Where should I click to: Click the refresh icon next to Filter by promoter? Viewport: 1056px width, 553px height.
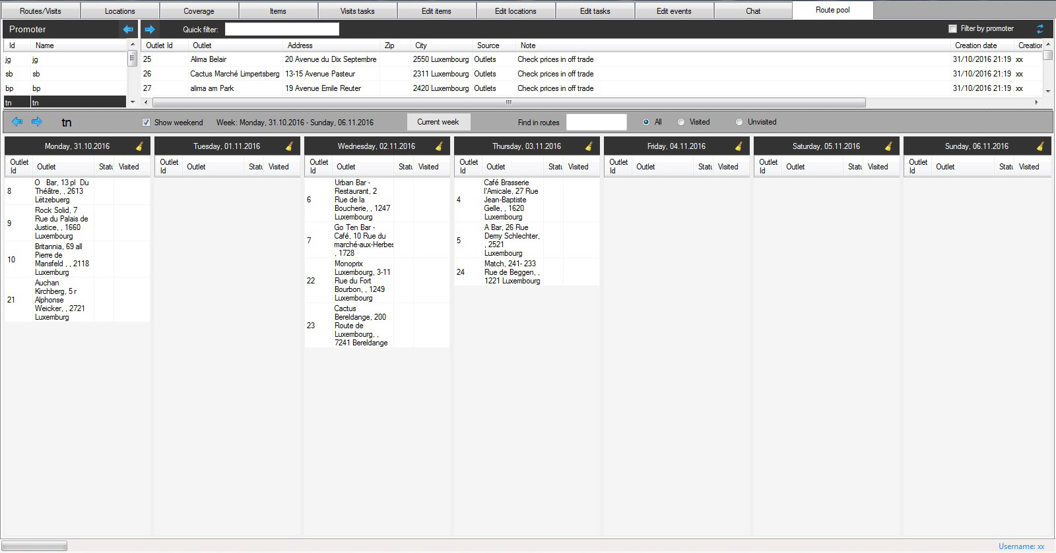(1040, 29)
